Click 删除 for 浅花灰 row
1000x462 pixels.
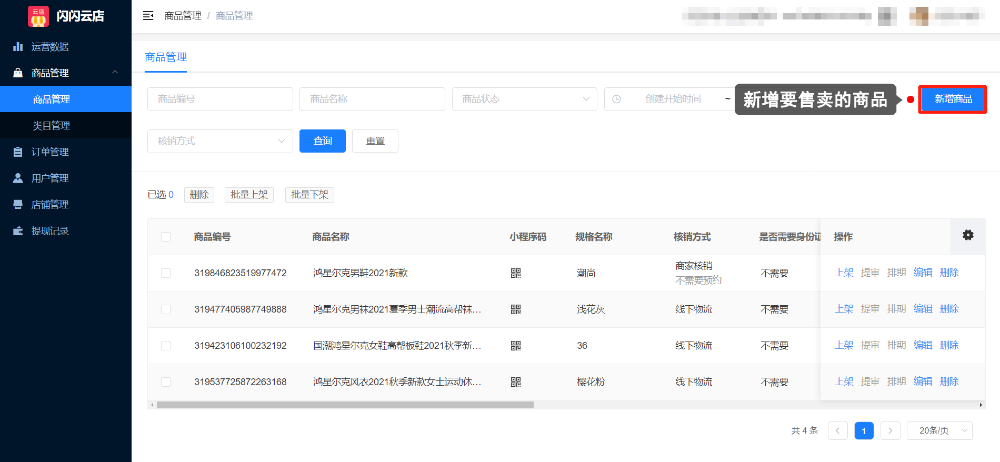click(x=949, y=309)
